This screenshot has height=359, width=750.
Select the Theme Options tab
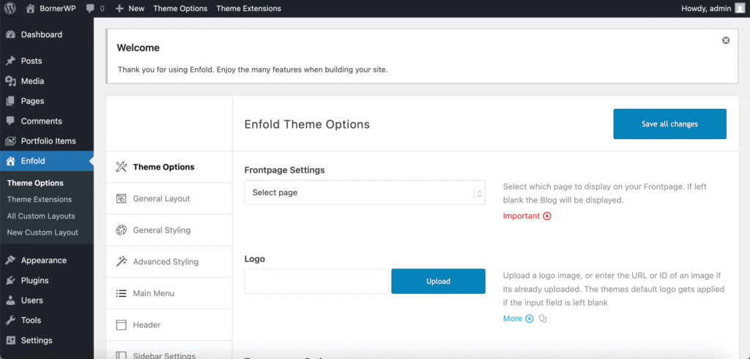[169, 167]
